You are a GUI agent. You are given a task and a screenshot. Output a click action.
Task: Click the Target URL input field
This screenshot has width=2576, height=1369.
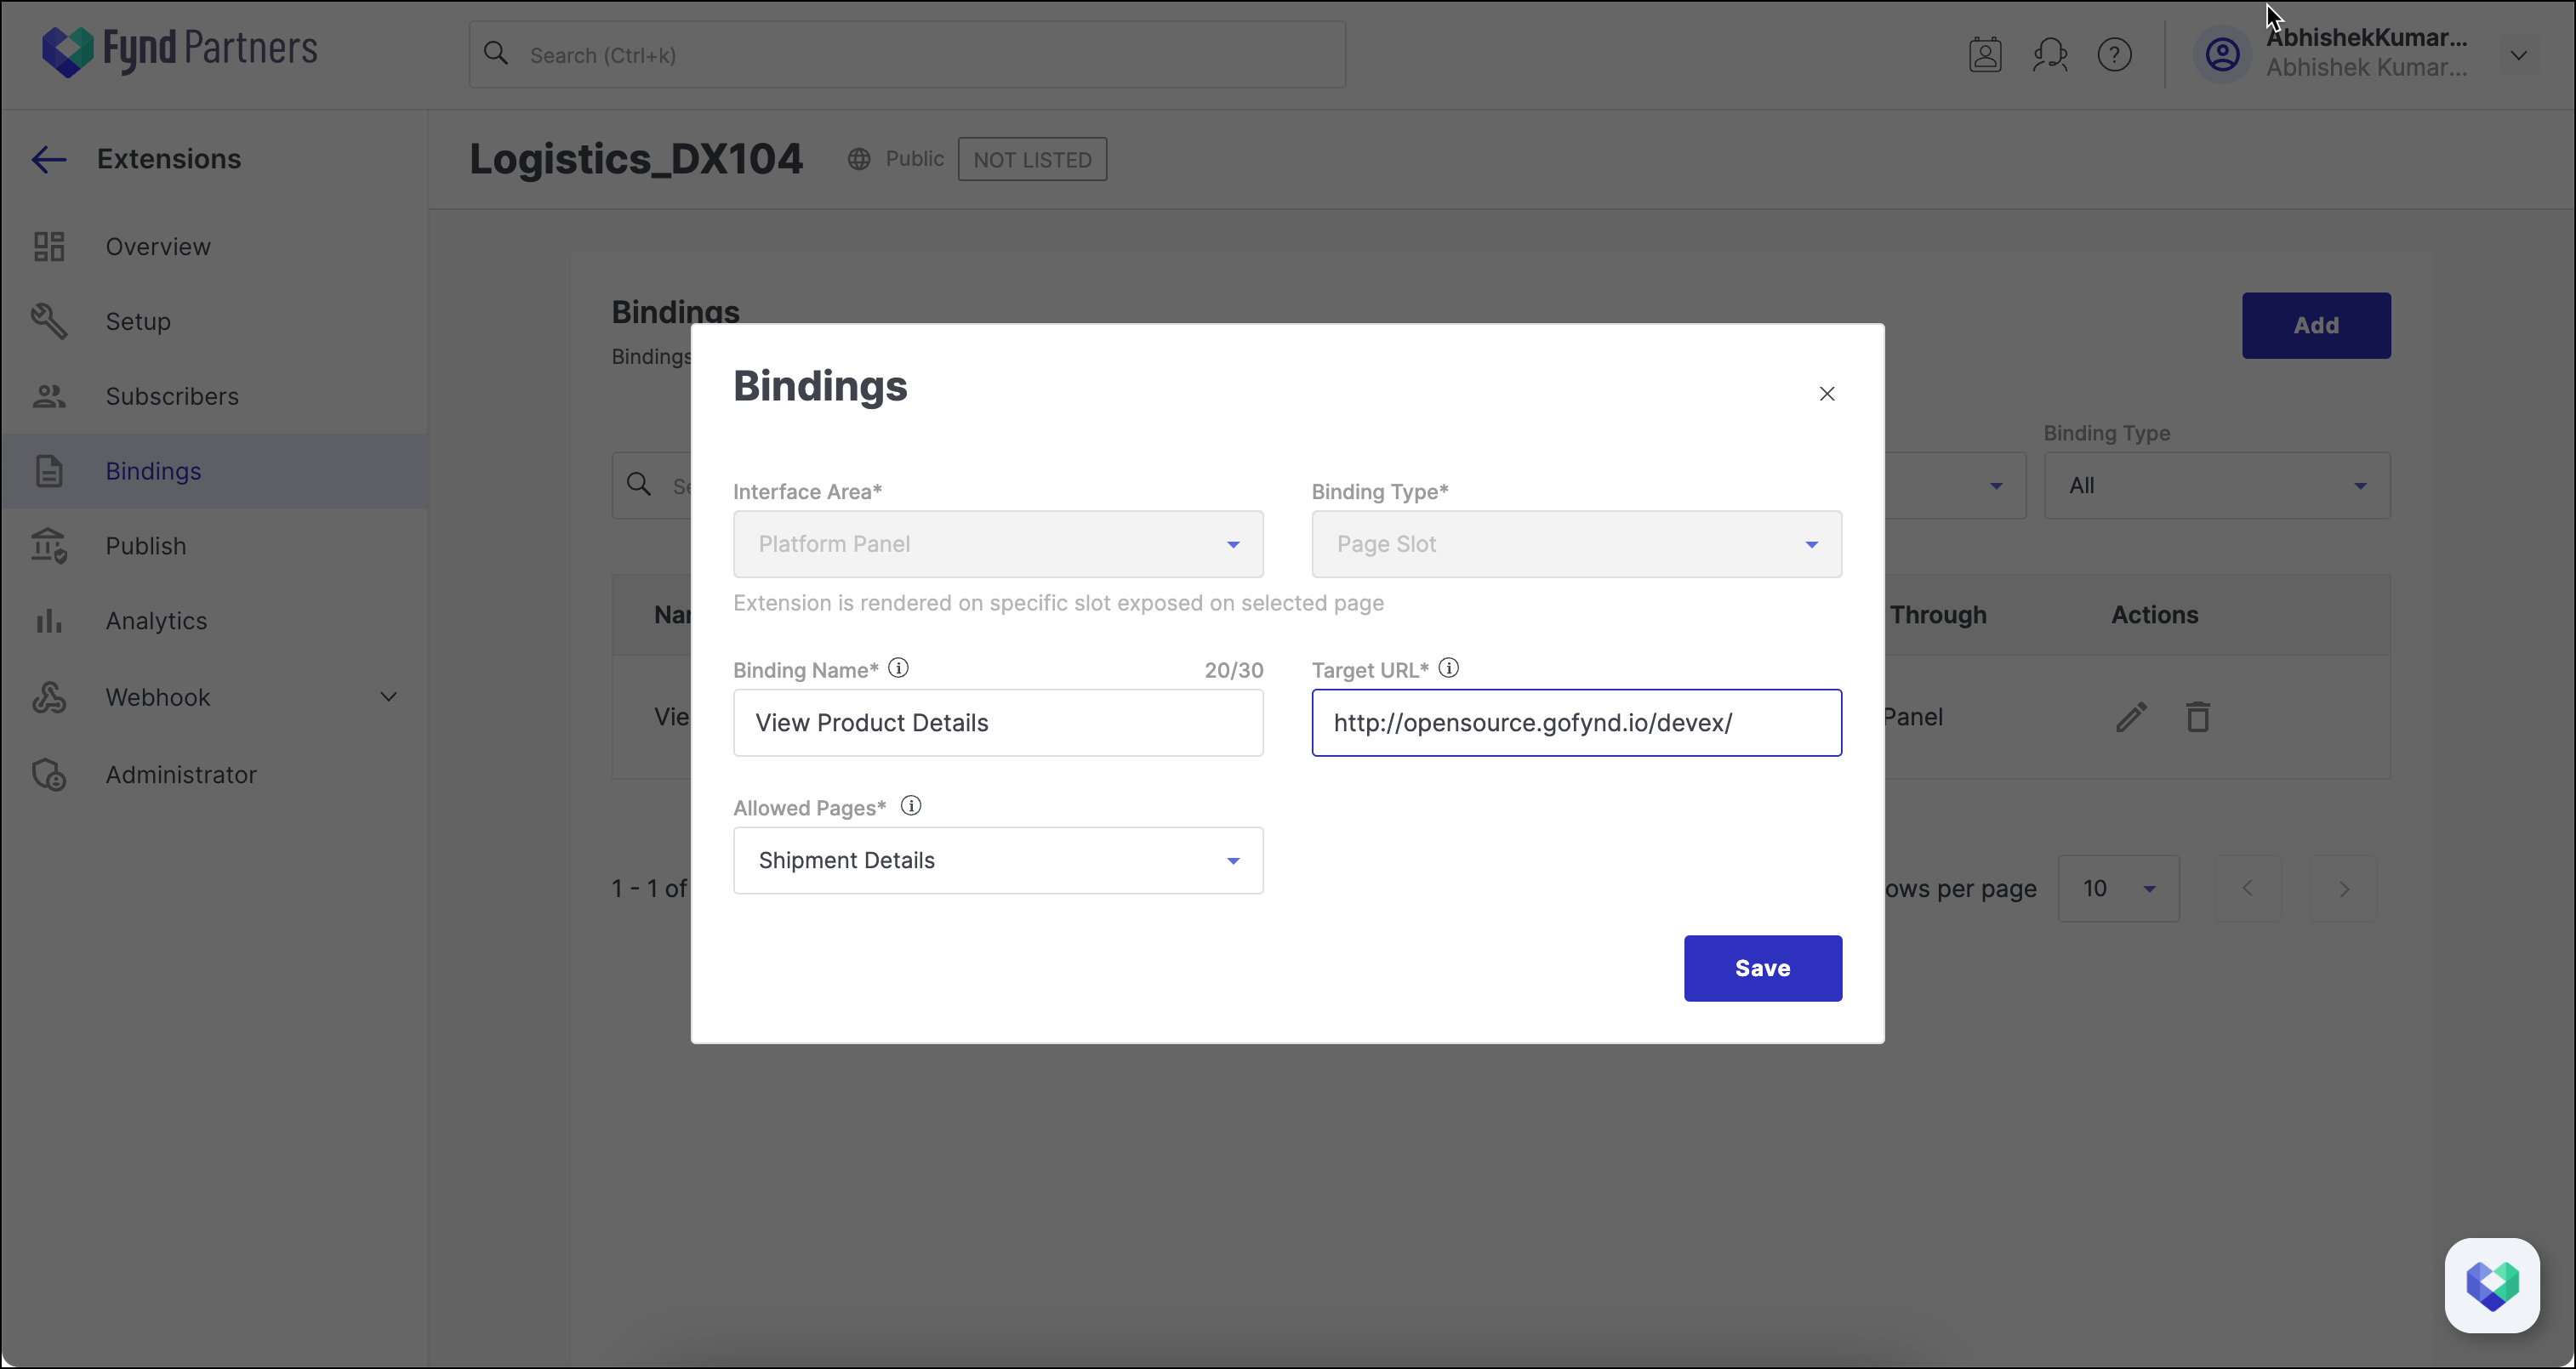[x=1575, y=723]
